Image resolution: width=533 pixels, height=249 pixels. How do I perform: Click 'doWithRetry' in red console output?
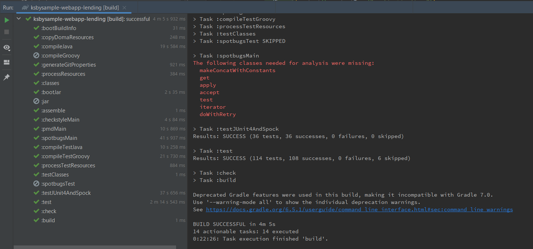[x=218, y=114]
